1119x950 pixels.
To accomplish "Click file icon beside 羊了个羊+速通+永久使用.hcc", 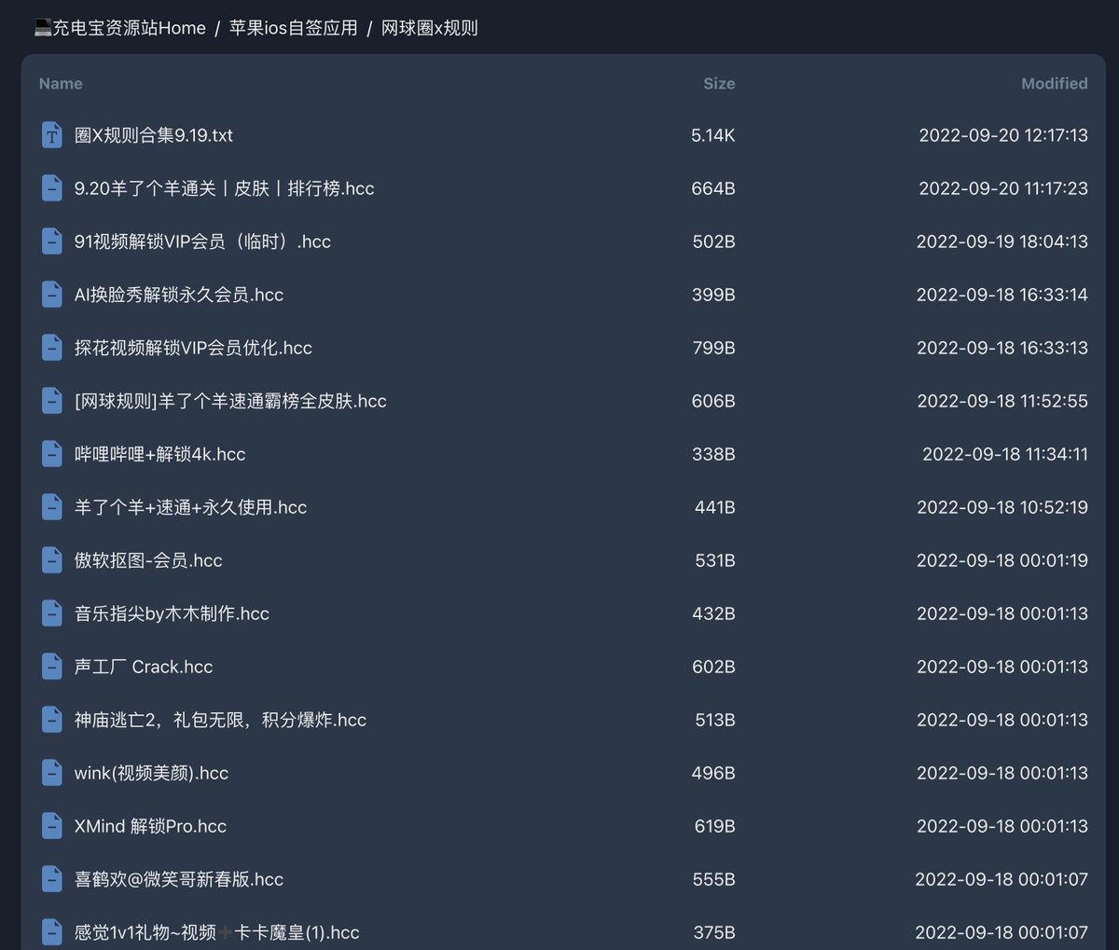I will 52,507.
